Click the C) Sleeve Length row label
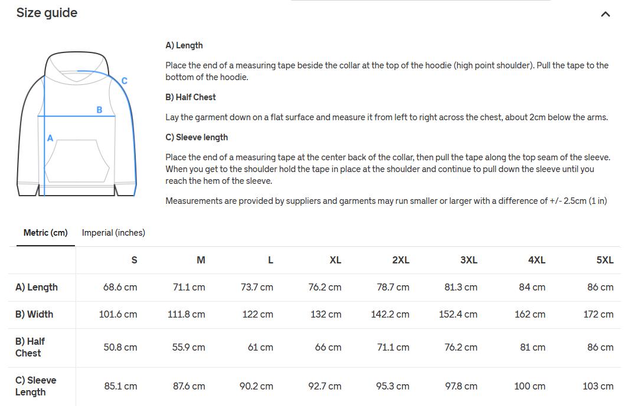 pos(35,386)
